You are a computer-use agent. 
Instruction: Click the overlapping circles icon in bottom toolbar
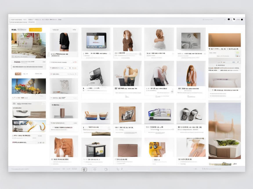[x=106, y=169]
